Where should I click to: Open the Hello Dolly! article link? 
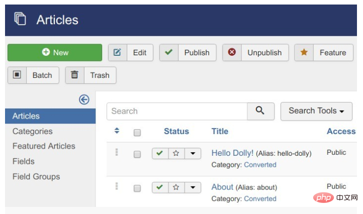[232, 153]
